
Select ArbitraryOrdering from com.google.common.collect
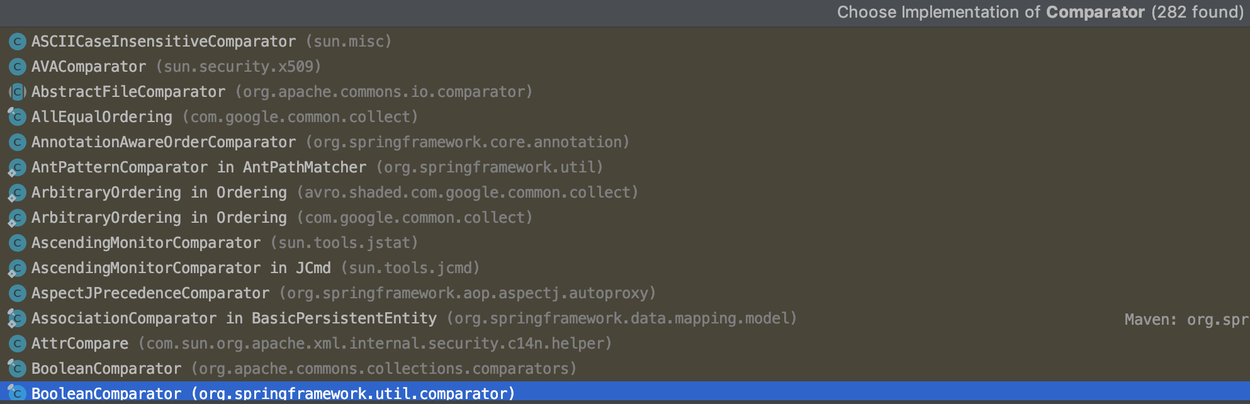[625, 218]
